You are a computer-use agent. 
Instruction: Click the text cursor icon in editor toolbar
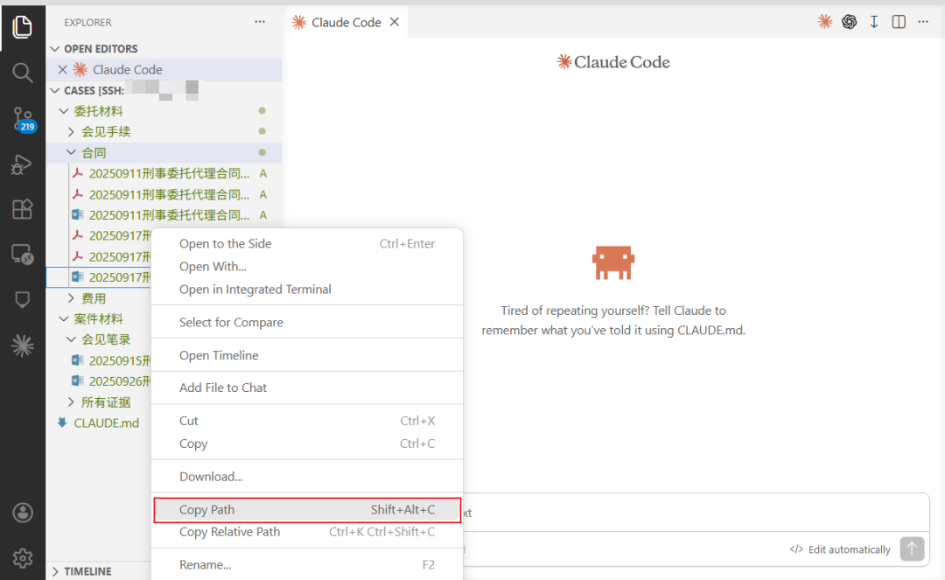tap(874, 22)
